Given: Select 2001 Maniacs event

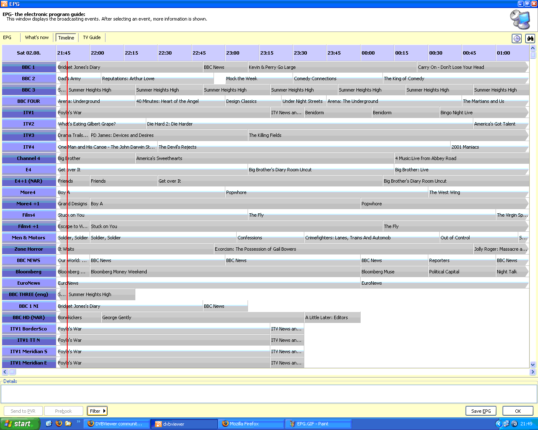Looking at the screenshot, I should [490, 147].
